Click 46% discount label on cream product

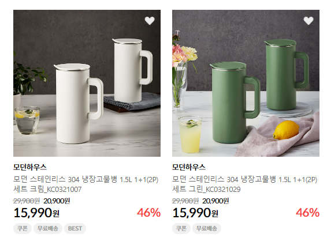(x=148, y=213)
